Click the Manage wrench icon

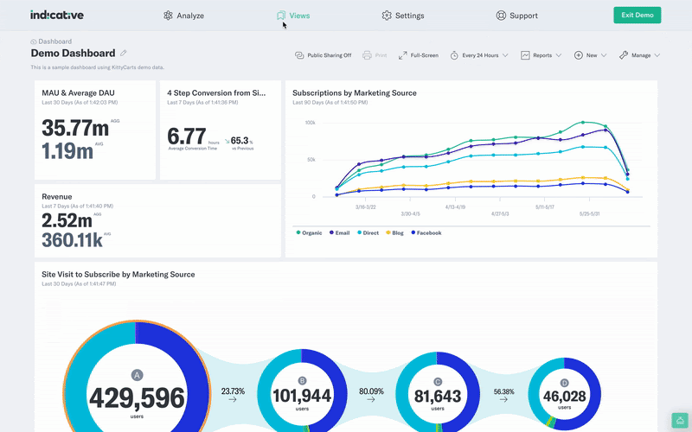(624, 55)
